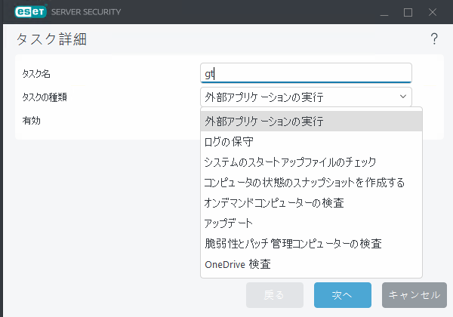
Task: Click the 戻る button
Action: pos(275,295)
